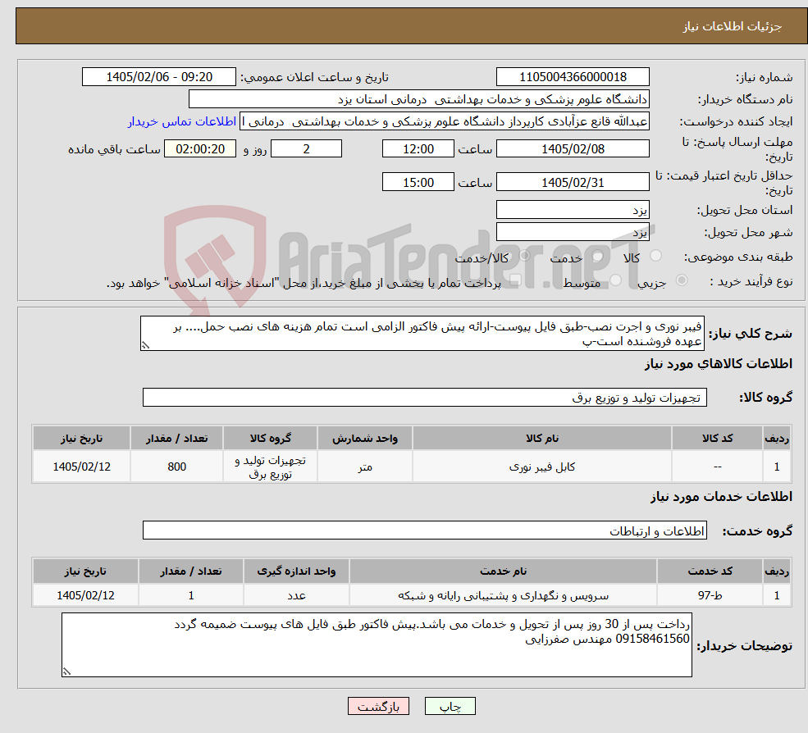This screenshot has width=808, height=733.
Task: Click the اطلاعات کالاهای مورد نیاز heading
Action: (719, 364)
